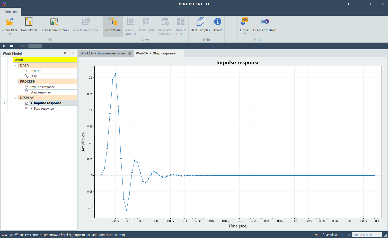Select the Work1 root item
Screen dimensions: 388x238
[x=45, y=60]
